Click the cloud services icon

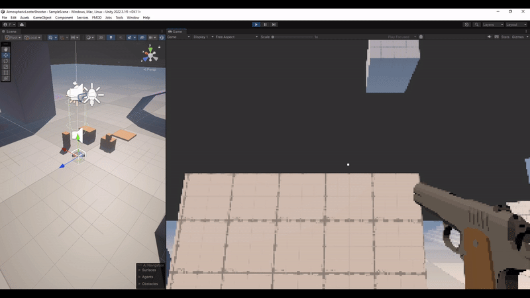(22, 25)
